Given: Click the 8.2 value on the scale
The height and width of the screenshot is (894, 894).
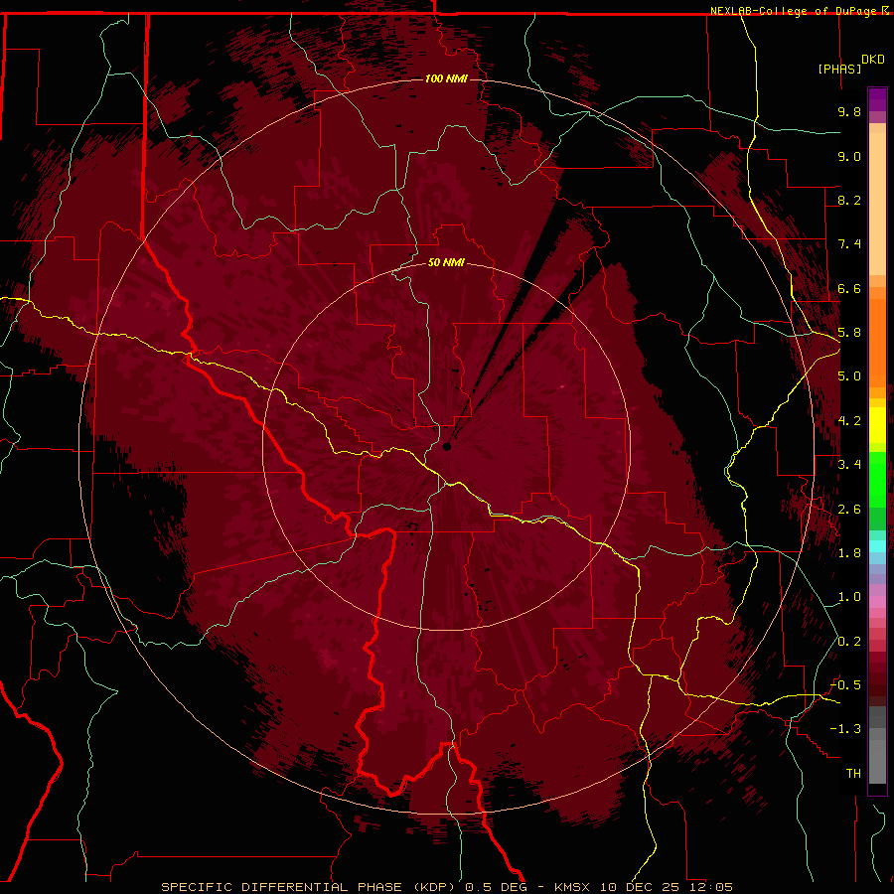Looking at the screenshot, I should pos(849,200).
